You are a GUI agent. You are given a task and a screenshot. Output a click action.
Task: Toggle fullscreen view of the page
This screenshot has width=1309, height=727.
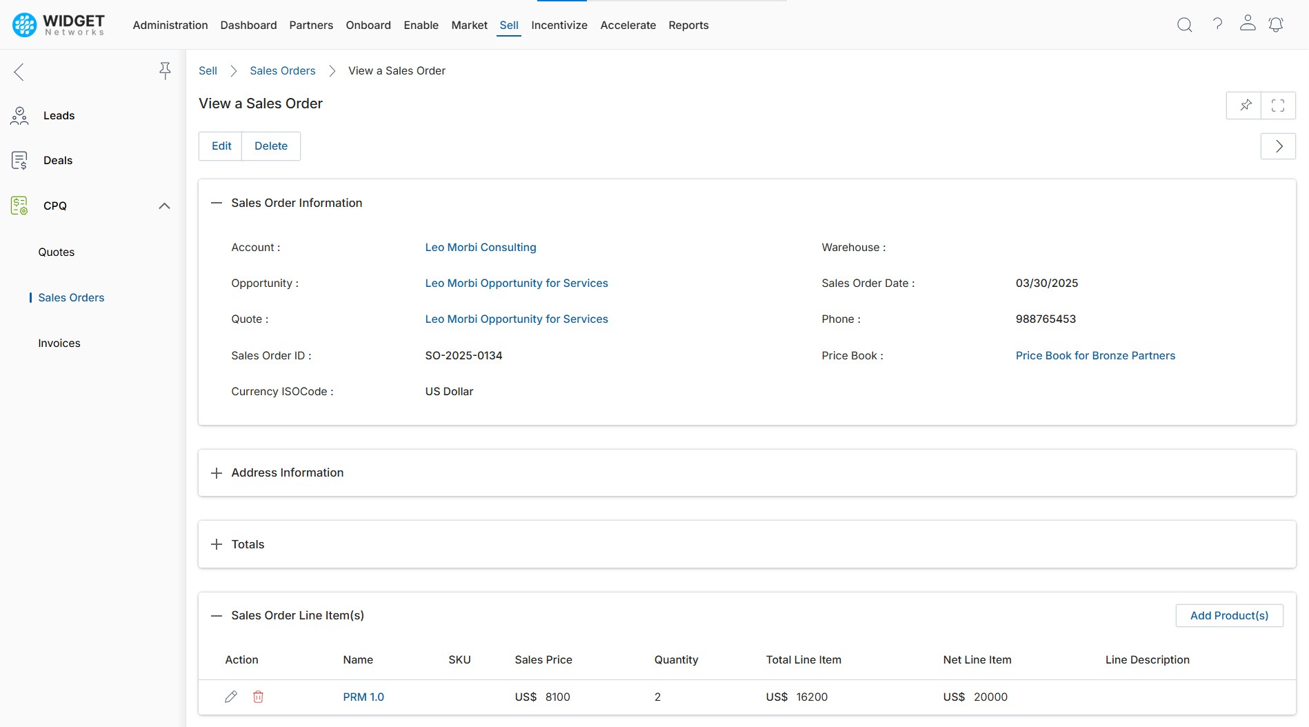[x=1278, y=106]
